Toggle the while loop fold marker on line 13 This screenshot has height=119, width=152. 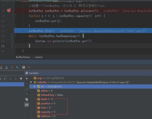coord(14,36)
